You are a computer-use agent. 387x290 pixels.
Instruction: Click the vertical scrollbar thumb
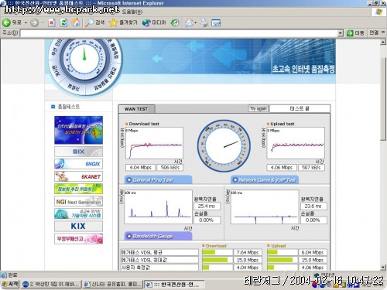383,99
